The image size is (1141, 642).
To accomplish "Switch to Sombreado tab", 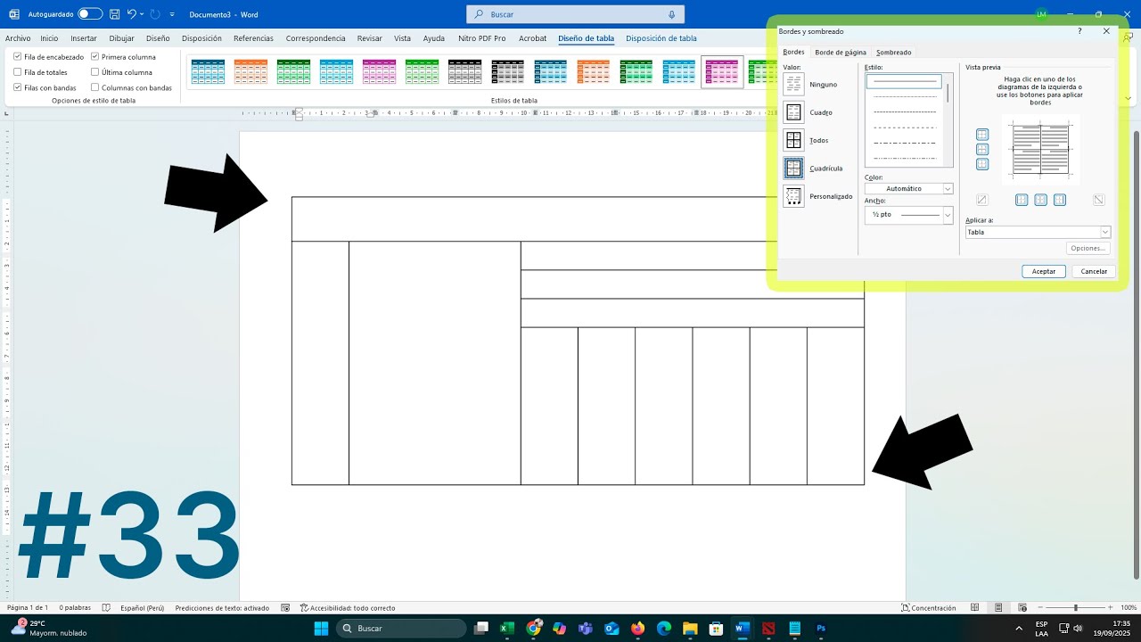I will (x=893, y=53).
